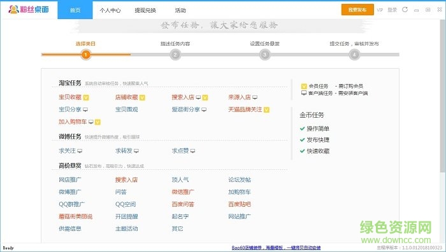Screen dimensions: 446x252
Task: Choose the 网站推广 task
Action: click(x=240, y=216)
